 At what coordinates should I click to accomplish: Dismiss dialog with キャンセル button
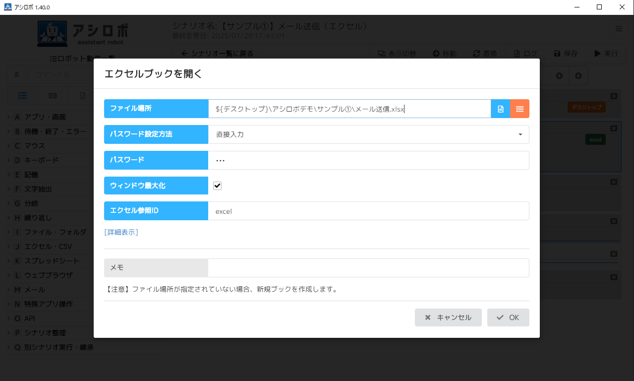point(448,317)
